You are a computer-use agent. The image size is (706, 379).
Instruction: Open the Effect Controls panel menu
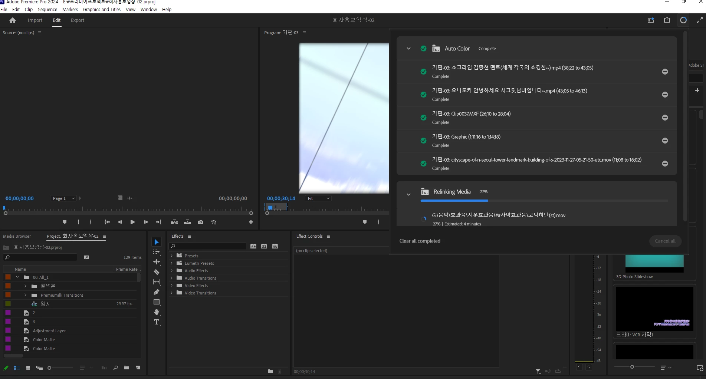tap(328, 236)
